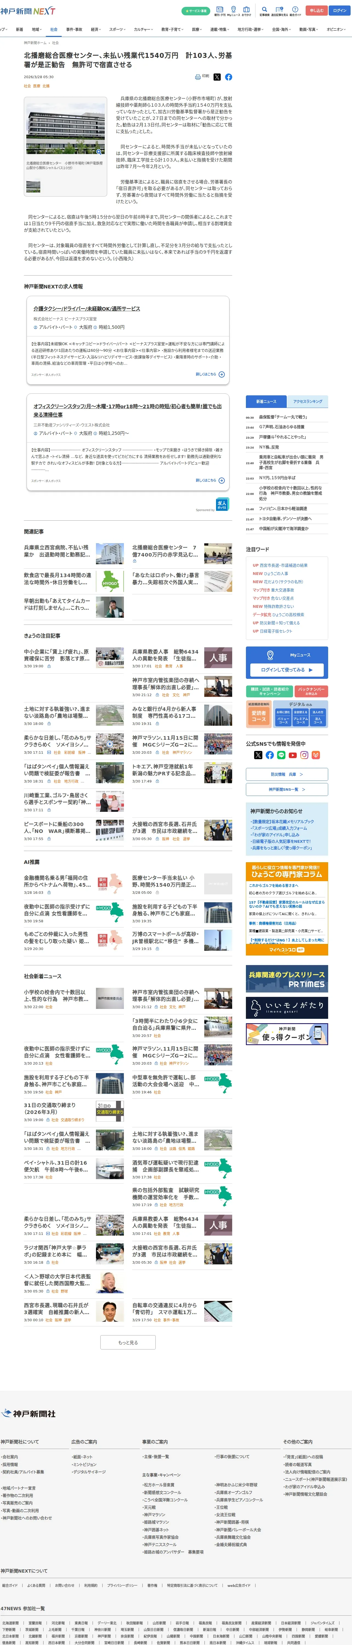Share the article on Facebook
The height and width of the screenshot is (1645, 352).
pos(229,77)
